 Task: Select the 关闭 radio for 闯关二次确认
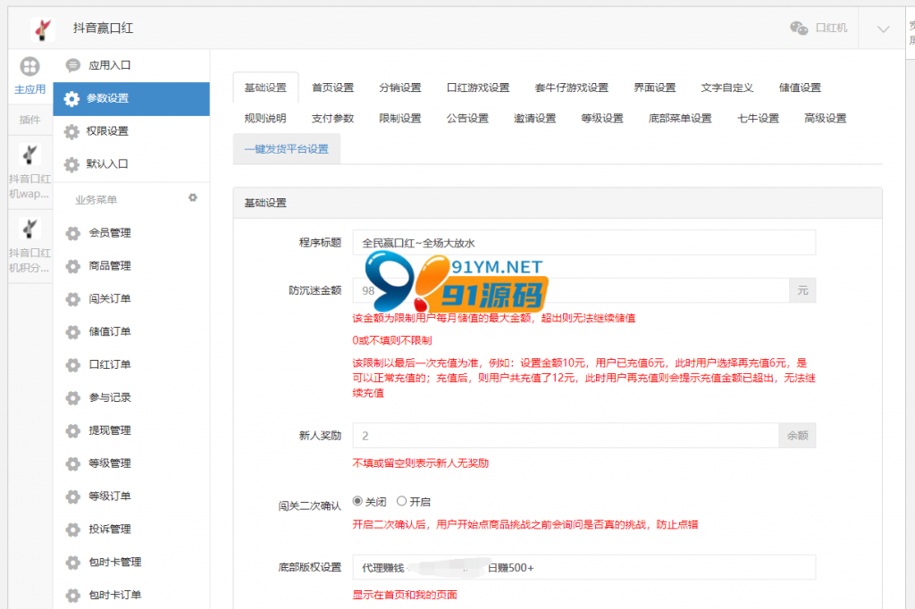(357, 501)
